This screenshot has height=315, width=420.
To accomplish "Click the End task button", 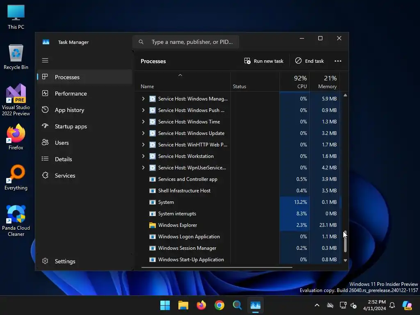I will coord(310,61).
